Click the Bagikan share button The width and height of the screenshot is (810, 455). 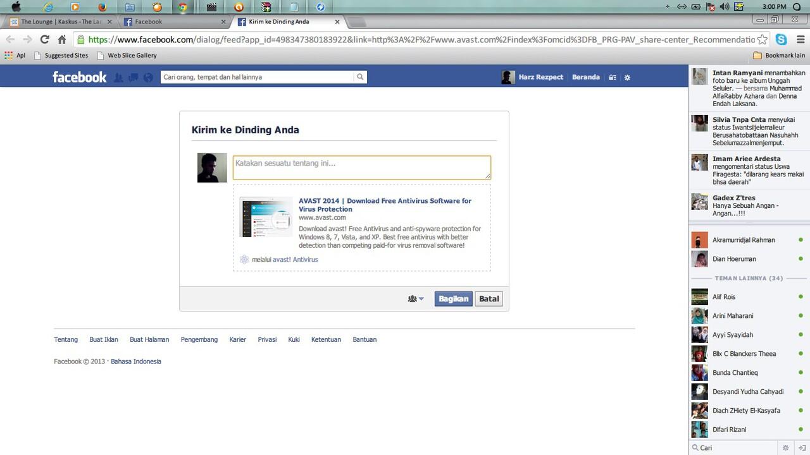coord(453,299)
